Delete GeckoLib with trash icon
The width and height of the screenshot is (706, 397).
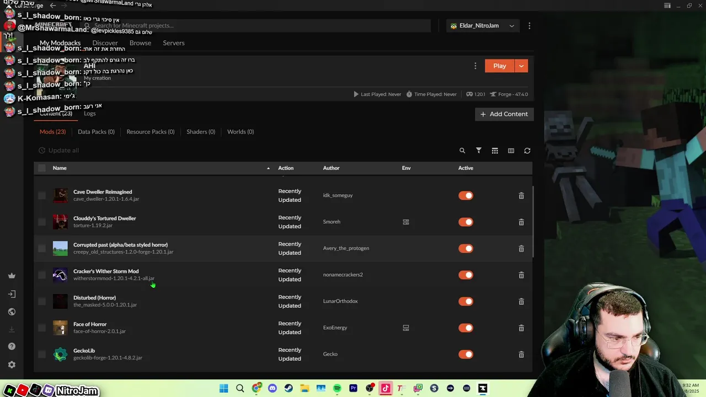(521, 355)
